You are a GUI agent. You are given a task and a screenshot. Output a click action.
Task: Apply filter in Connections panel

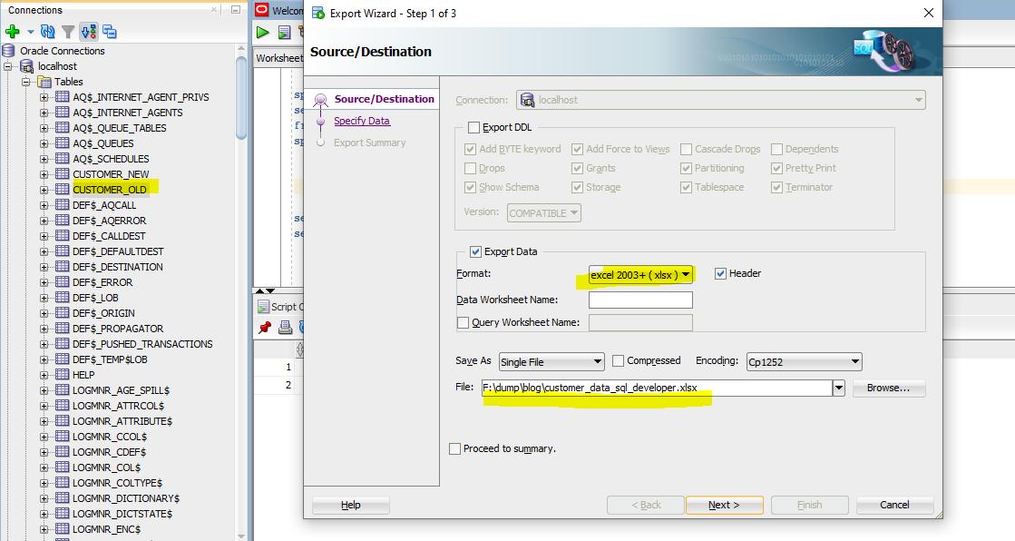[x=68, y=31]
